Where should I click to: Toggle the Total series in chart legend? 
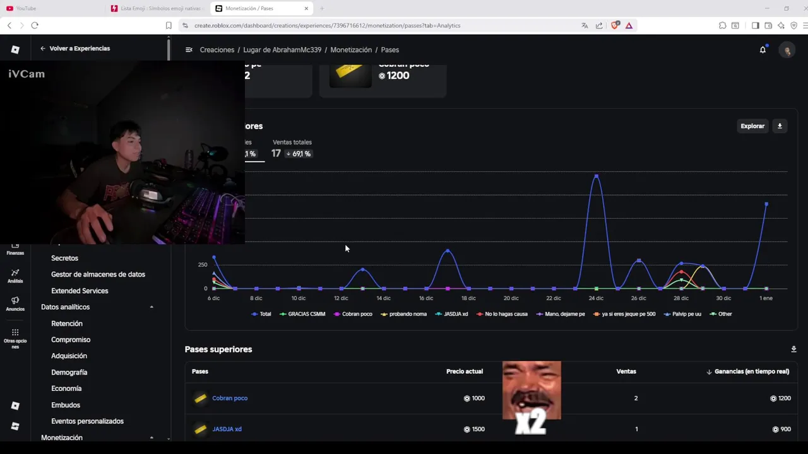tap(261, 314)
